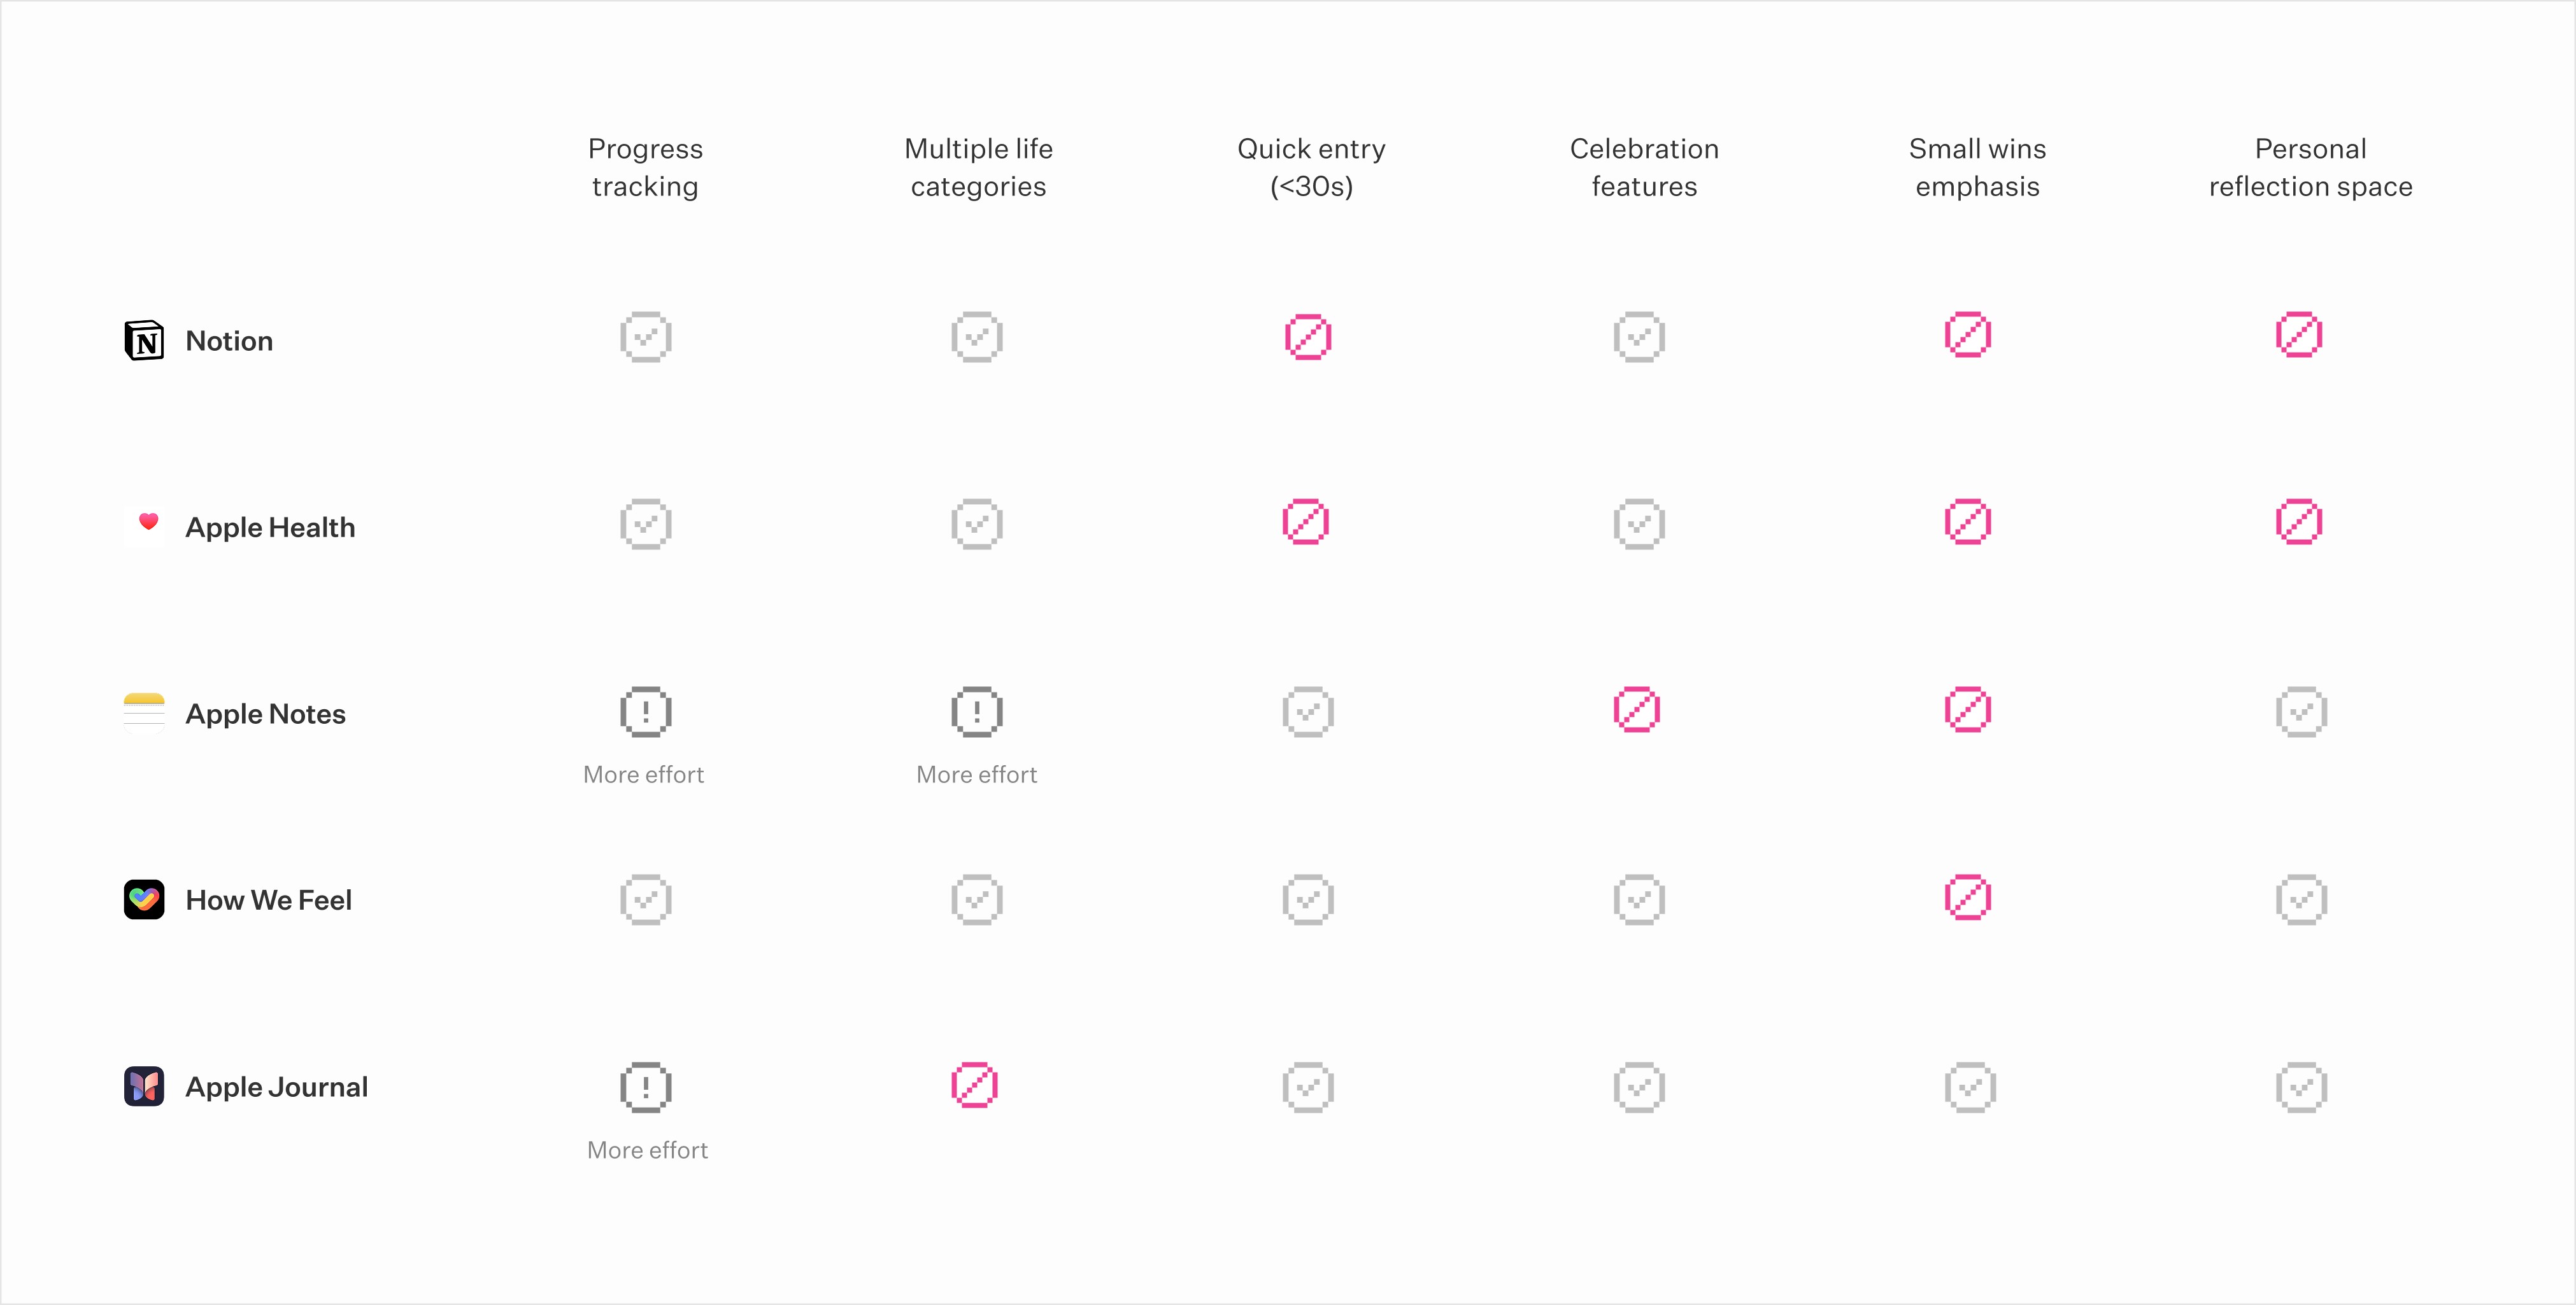Screen dimensions: 2576x1305
Task: Click Apple Notes' Personal reflection space checkmark
Action: click(x=2301, y=712)
